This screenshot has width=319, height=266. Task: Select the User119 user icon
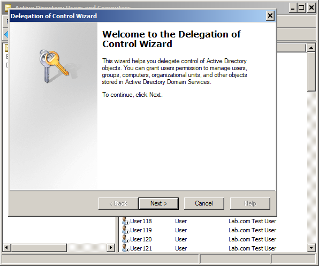[x=125, y=230]
